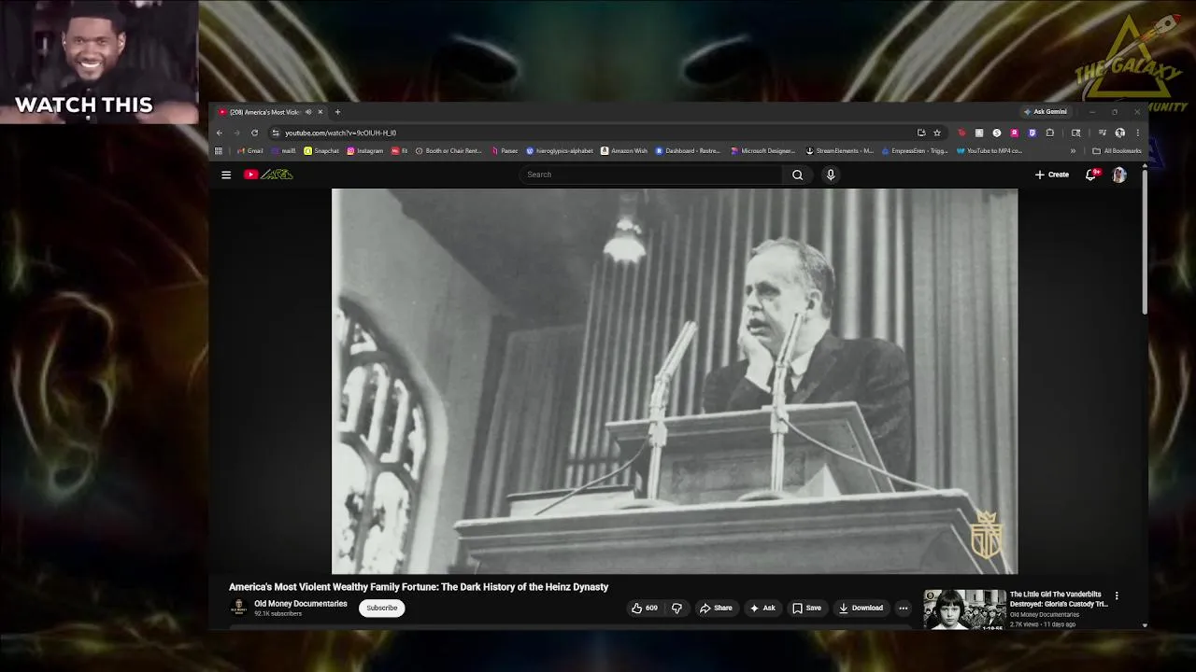
Task: Open Instagram bookmark
Action: (365, 150)
